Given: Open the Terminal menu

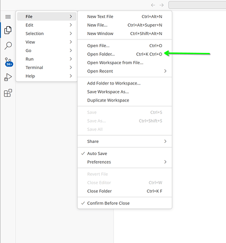Looking at the screenshot, I should pos(47,68).
